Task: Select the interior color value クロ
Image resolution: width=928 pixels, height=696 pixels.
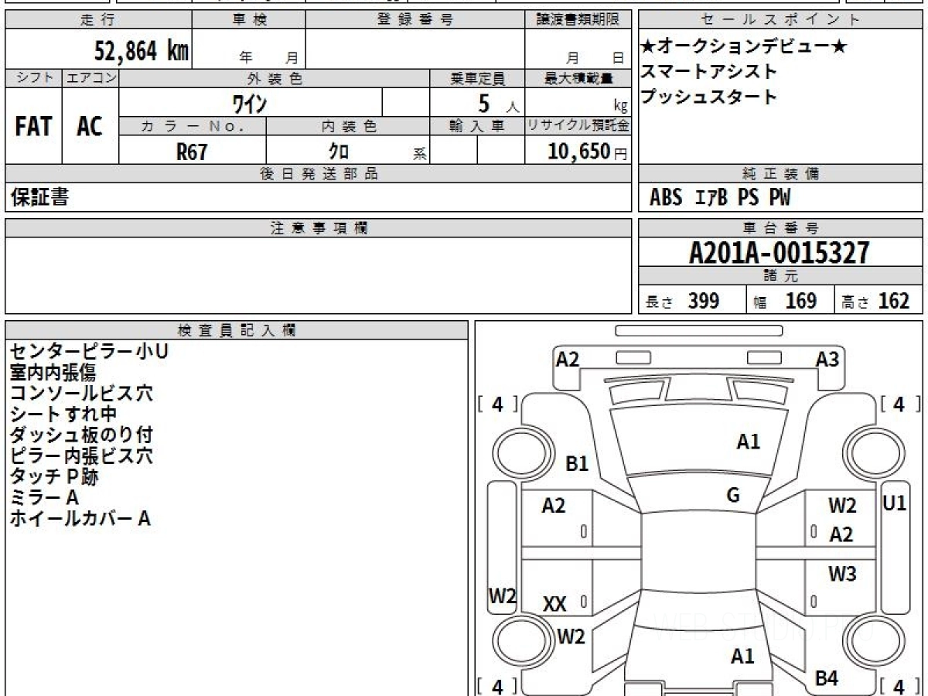Action: 339,152
